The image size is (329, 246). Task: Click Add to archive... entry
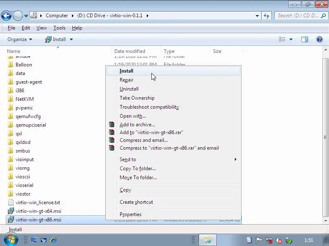[x=173, y=125]
